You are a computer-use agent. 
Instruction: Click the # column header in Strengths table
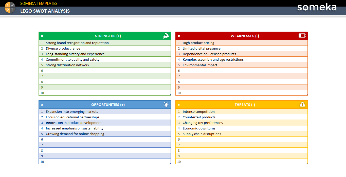point(42,36)
